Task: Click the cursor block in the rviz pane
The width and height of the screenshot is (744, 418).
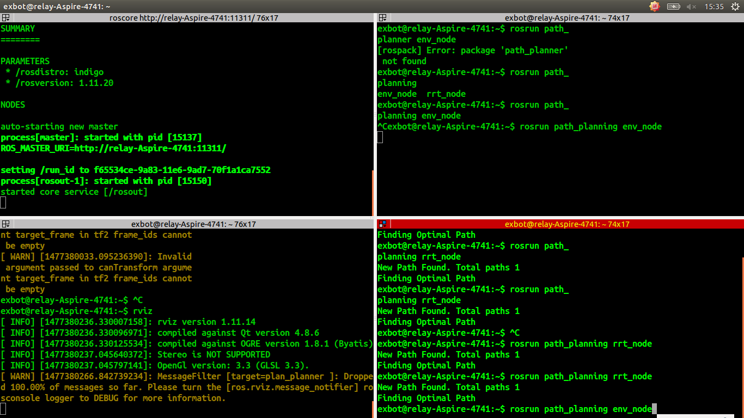Action: click(3, 409)
